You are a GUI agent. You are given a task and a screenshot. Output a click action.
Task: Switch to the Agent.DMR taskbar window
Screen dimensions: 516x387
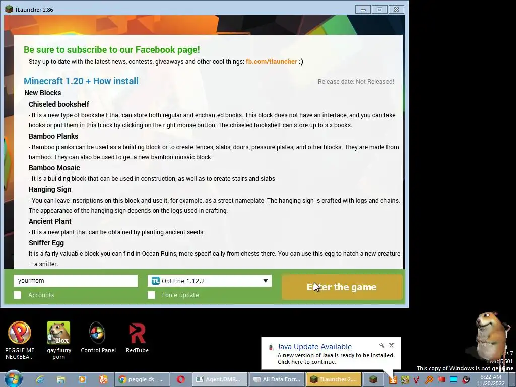pos(220,379)
